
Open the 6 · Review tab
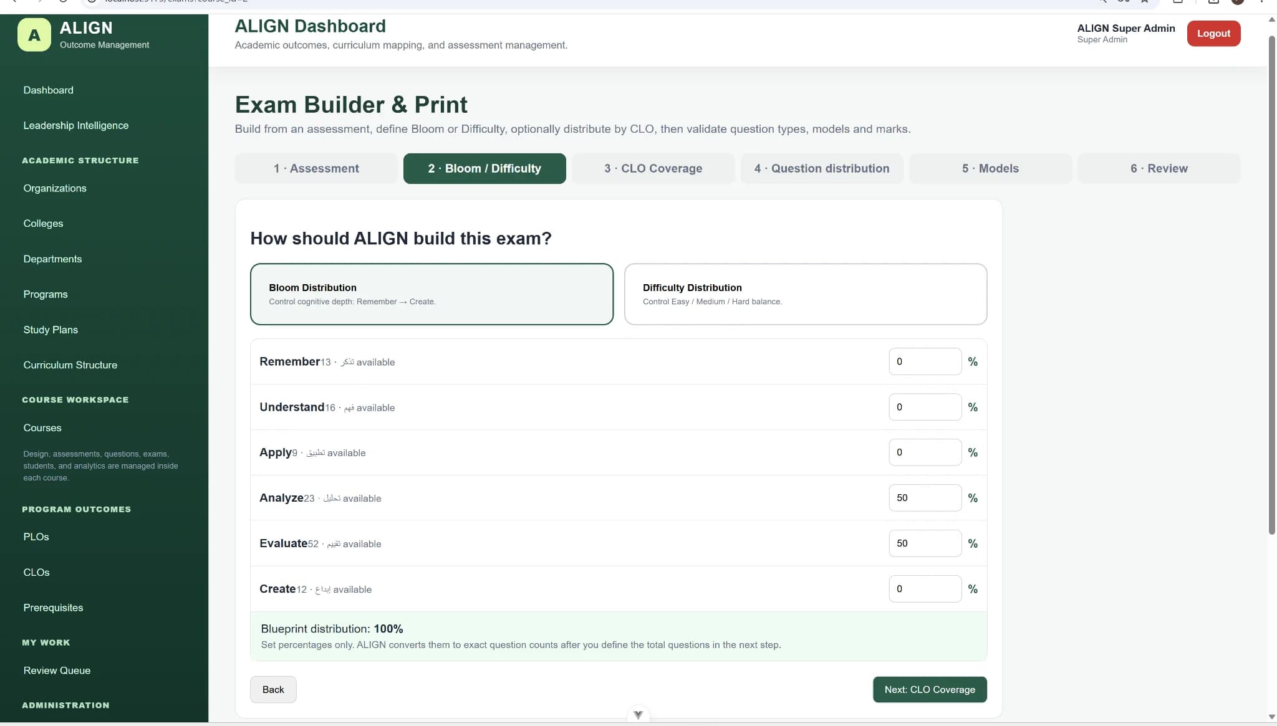point(1159,168)
